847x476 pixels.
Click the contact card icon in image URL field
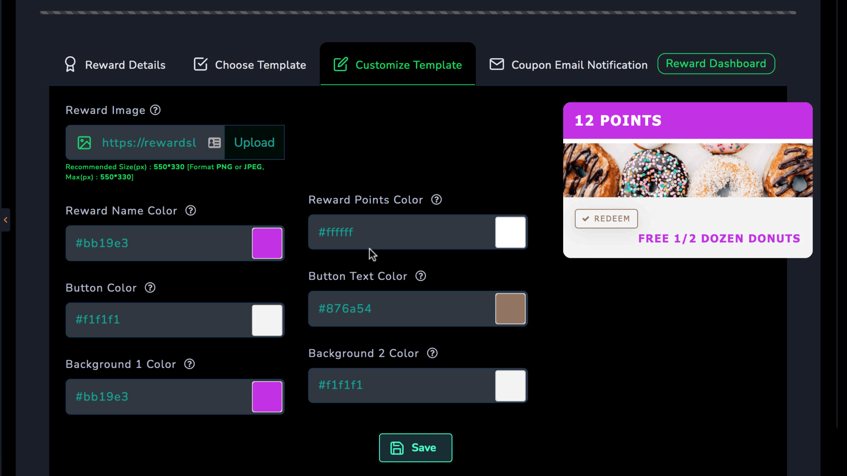214,143
